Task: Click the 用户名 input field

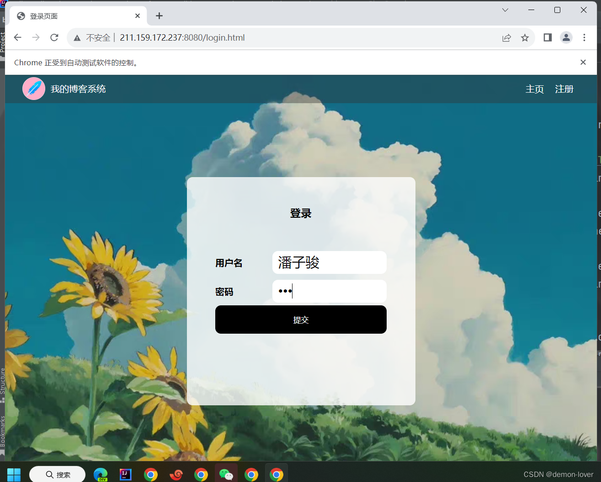Action: 330,262
